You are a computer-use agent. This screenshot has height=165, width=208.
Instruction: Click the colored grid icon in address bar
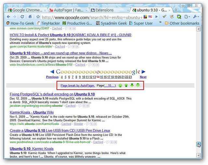145,17
